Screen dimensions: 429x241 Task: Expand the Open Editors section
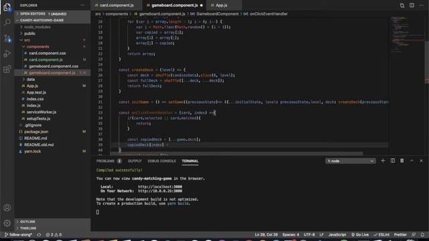coord(52,13)
